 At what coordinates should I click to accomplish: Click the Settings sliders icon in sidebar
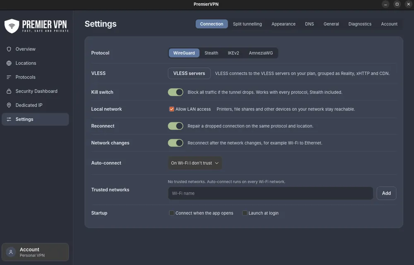click(x=9, y=119)
